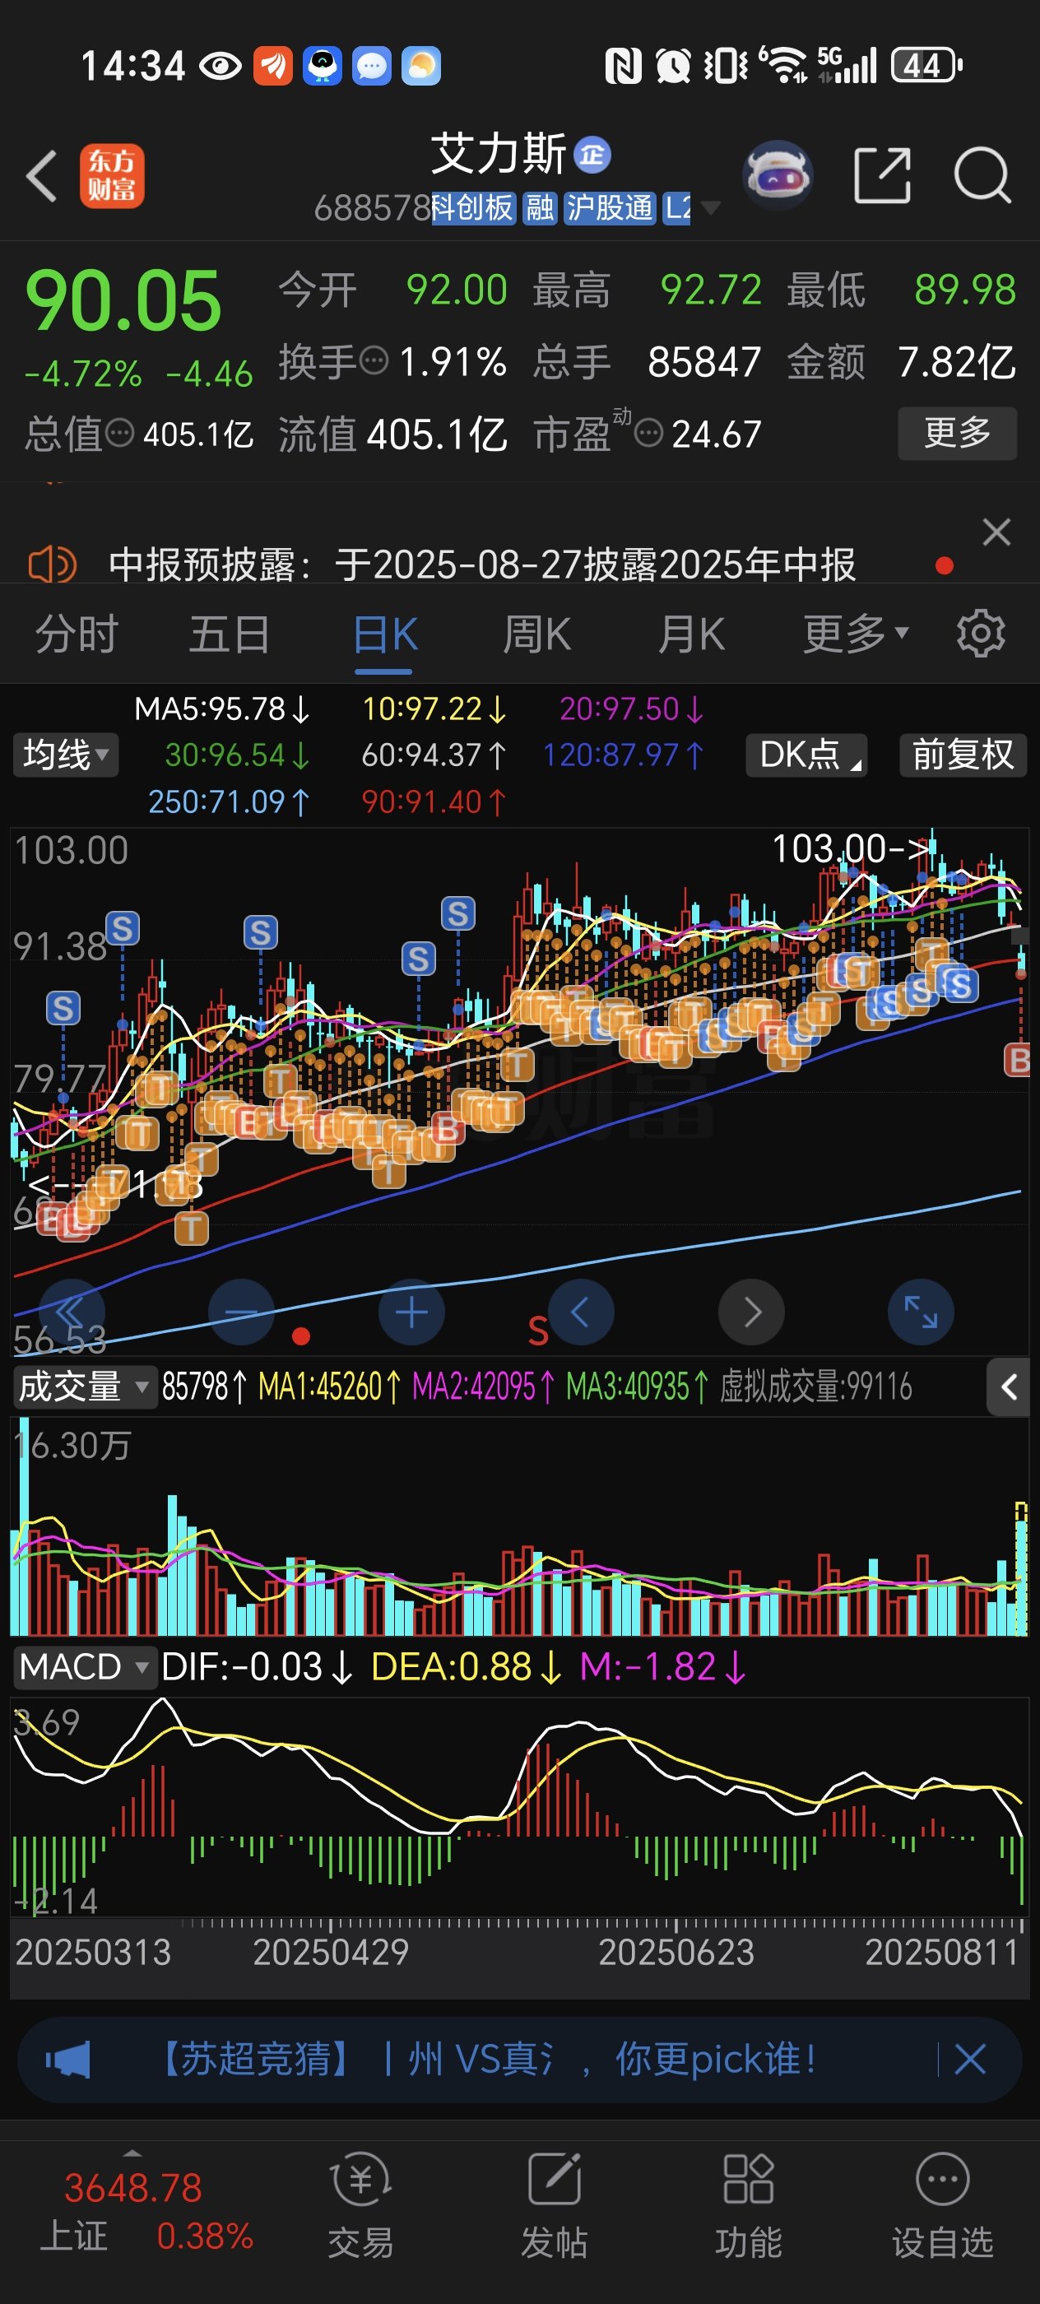Tap the 250:71.09 moving average value
This screenshot has height=2304, width=1040.
click(228, 802)
